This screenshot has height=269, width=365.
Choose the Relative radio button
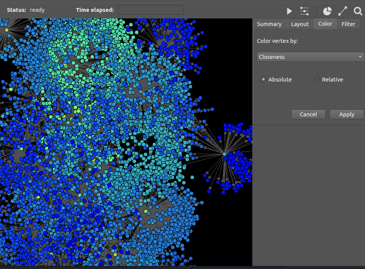[317, 80]
